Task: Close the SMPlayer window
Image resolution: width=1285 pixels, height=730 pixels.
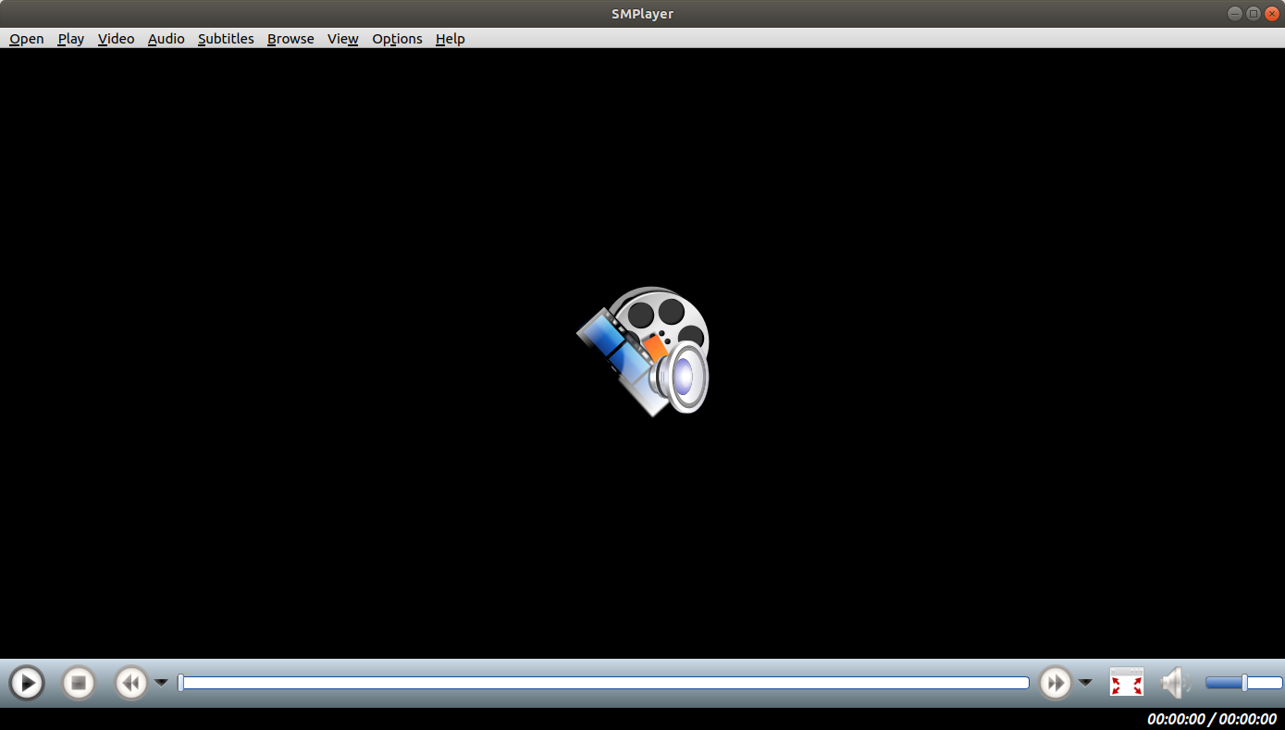Action: pyautogui.click(x=1272, y=13)
